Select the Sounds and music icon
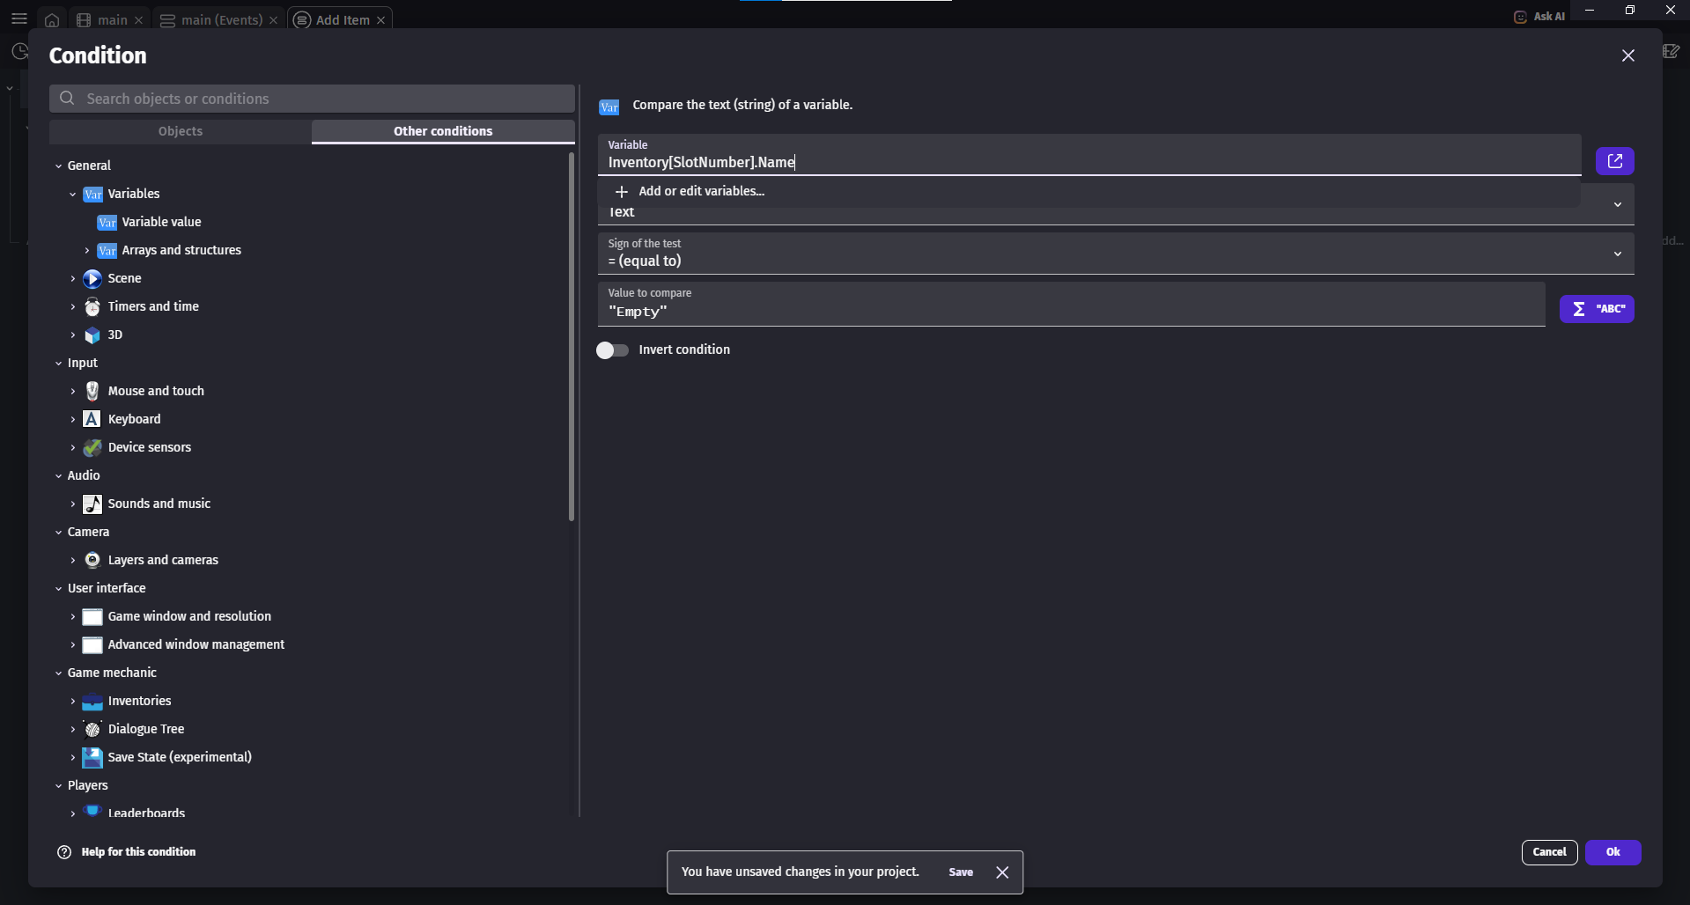The width and height of the screenshot is (1690, 905). [92, 504]
